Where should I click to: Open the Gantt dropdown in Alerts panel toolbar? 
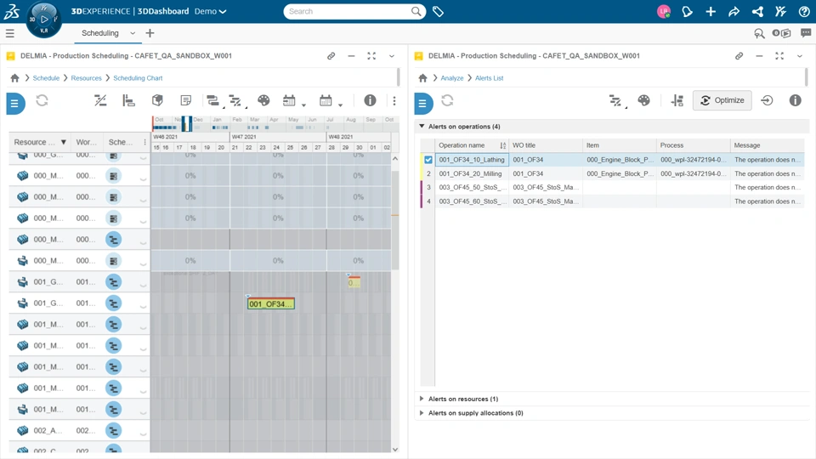click(x=618, y=101)
